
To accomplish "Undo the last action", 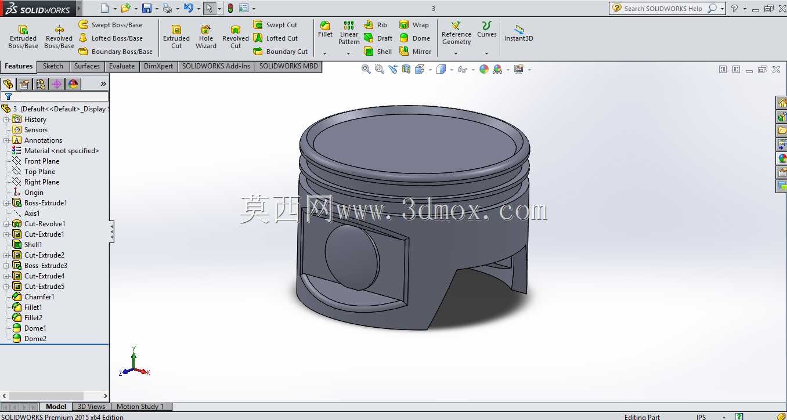I will tap(188, 8).
